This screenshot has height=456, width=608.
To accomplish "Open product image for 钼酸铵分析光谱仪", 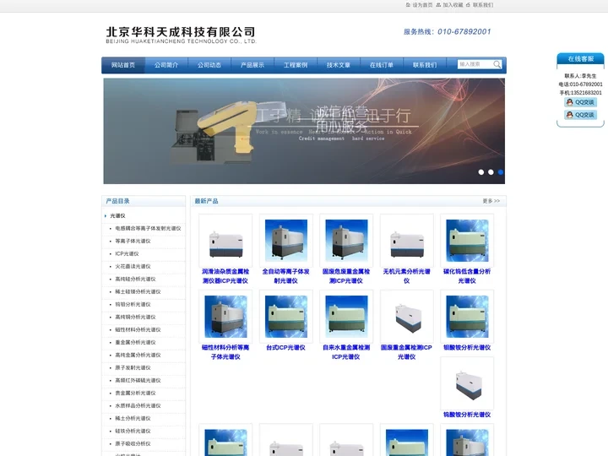I will 467,317.
